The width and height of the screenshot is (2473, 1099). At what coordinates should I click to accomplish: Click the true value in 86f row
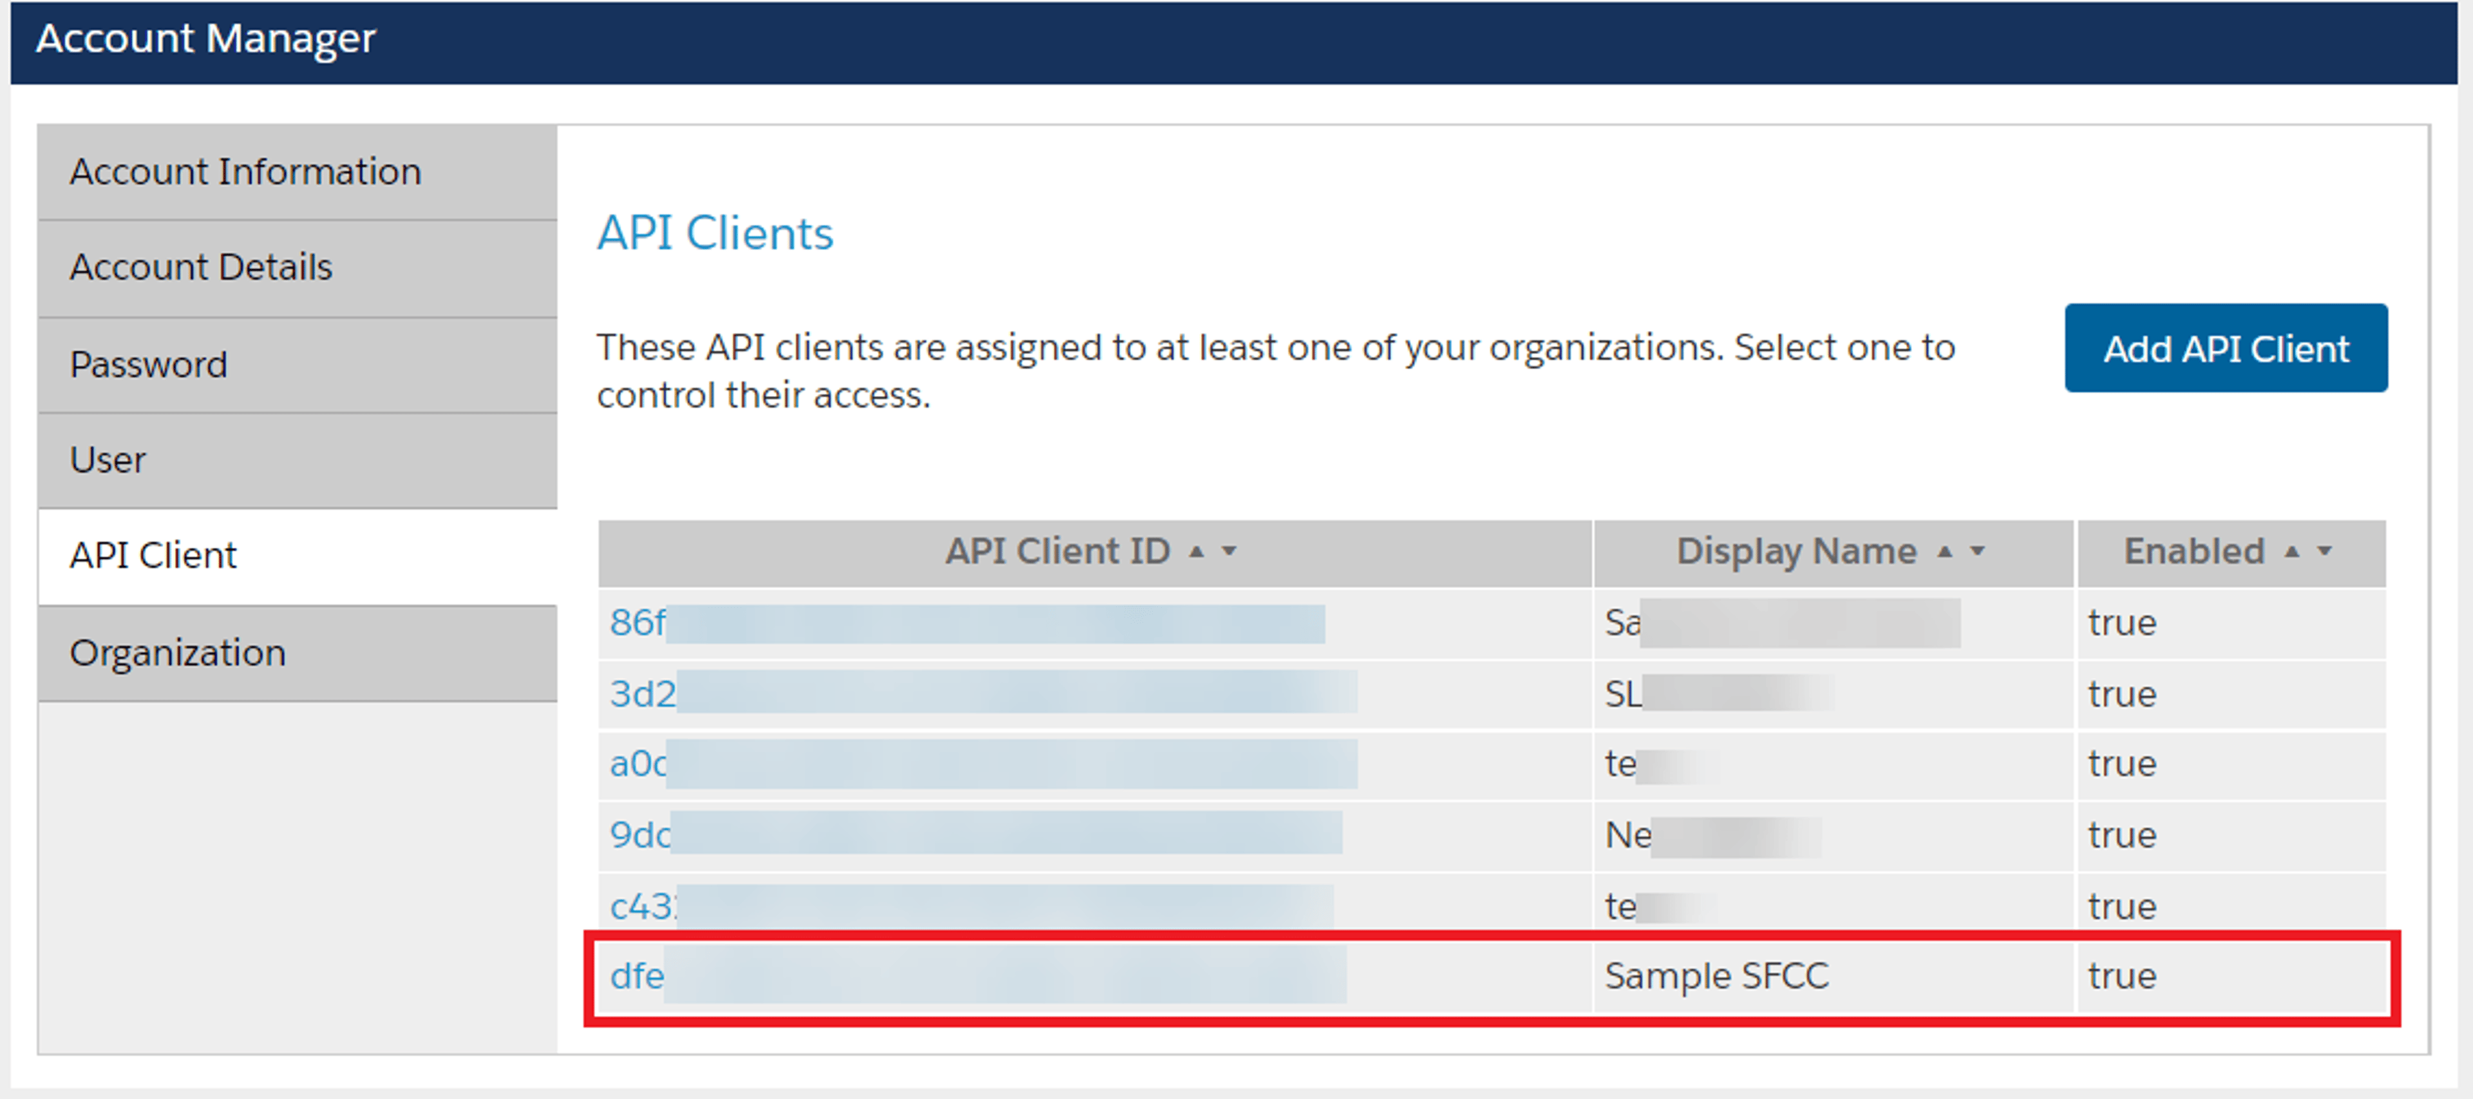tap(2123, 623)
